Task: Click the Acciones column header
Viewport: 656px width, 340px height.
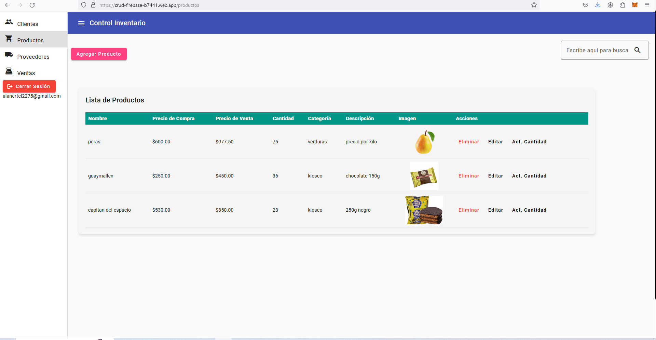Action: [467, 118]
